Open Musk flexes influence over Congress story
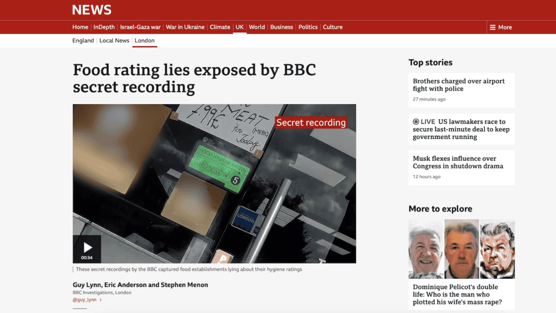 458,162
